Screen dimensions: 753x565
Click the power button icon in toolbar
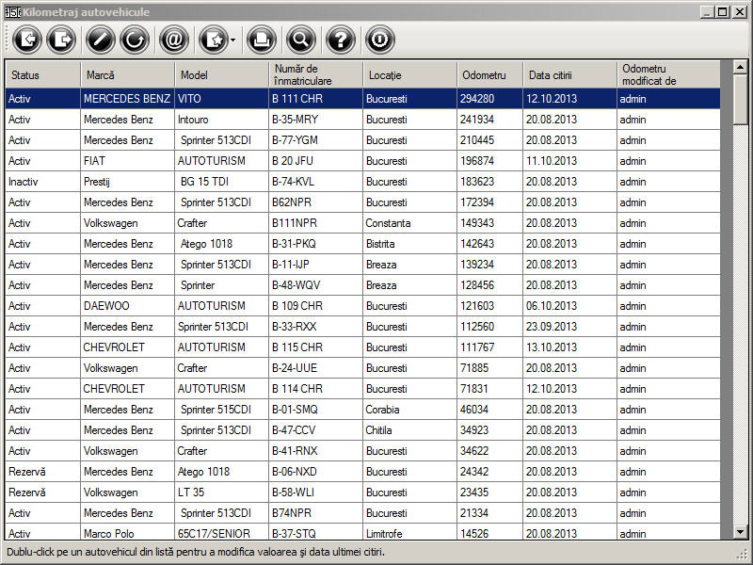point(380,40)
